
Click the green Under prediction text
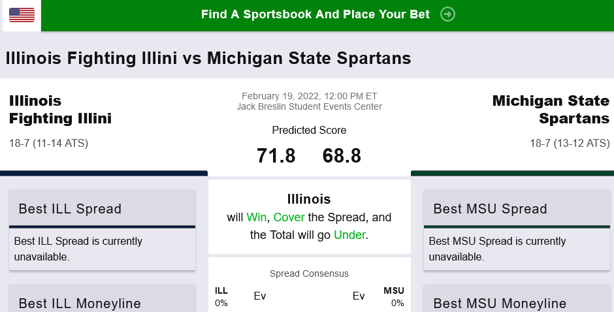[349, 235]
